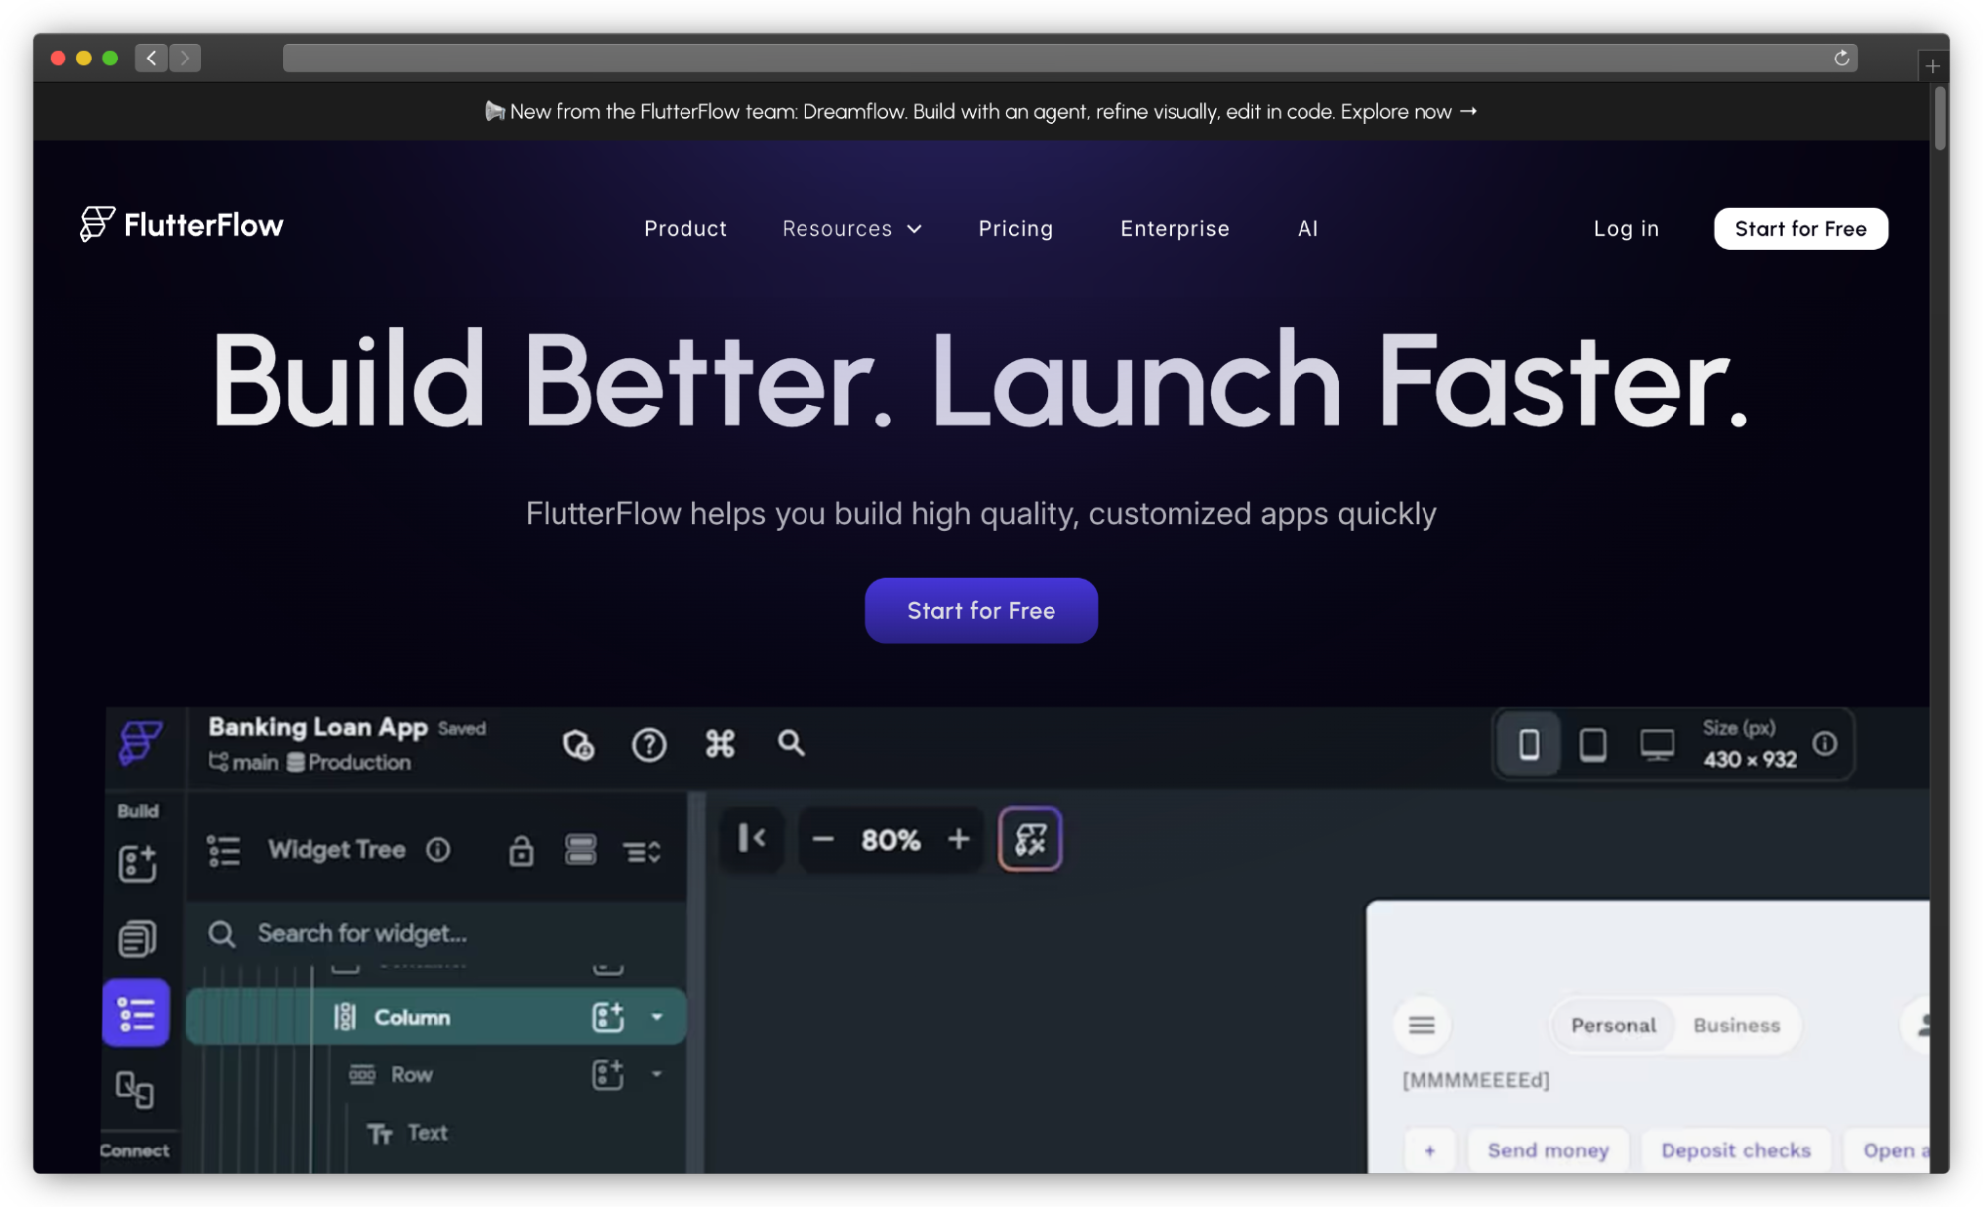
Task: Go back in the browser
Action: [x=151, y=58]
